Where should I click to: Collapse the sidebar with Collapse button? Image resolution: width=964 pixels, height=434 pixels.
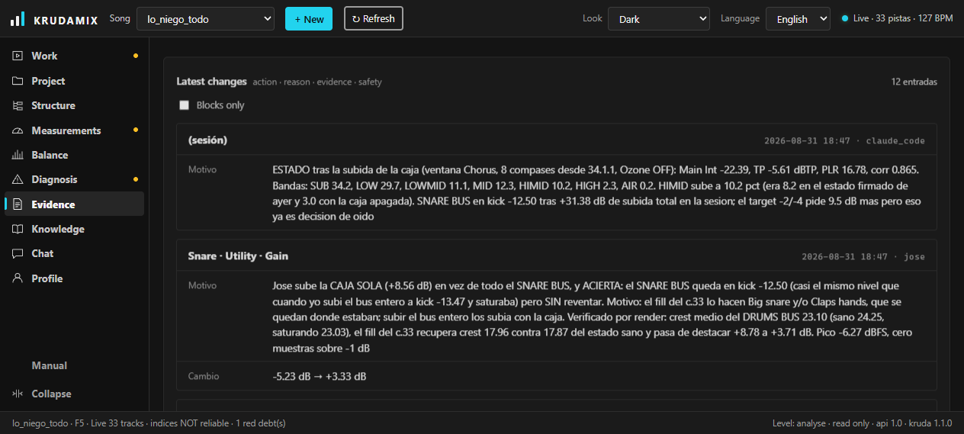(74, 394)
